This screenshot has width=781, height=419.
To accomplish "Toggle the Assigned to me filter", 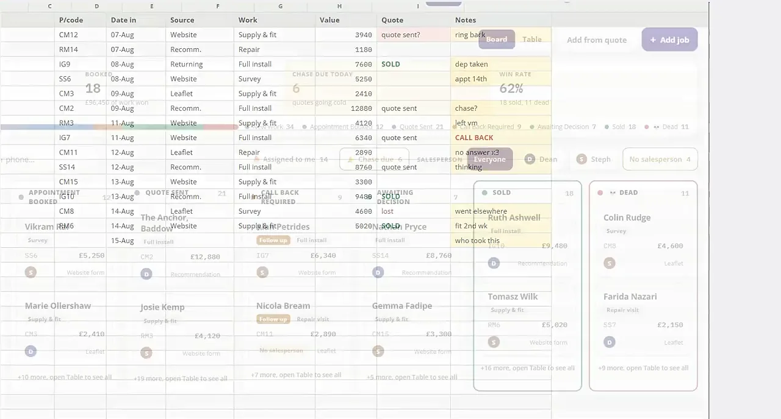I will [x=292, y=160].
